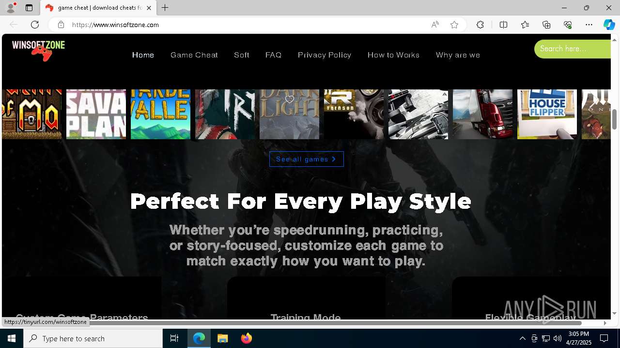Open browser collections
This screenshot has width=620, height=348.
pos(546,25)
